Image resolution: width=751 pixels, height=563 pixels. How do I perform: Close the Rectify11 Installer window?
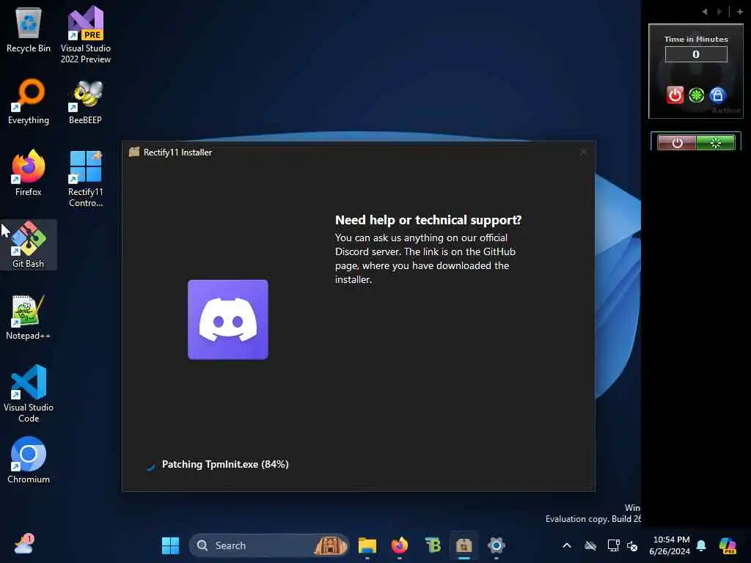(x=583, y=152)
